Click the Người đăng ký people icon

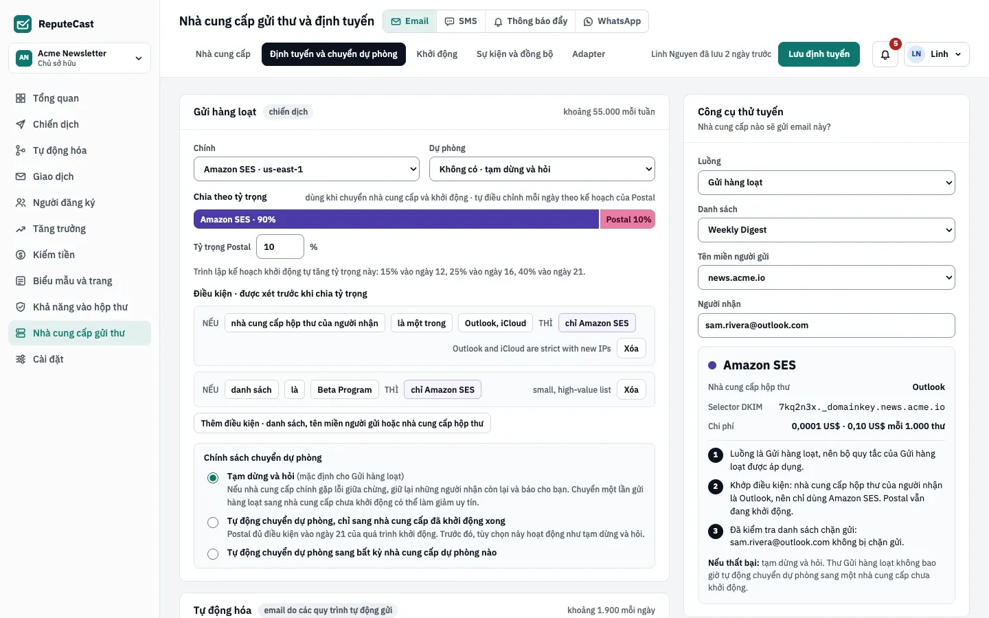(x=21, y=203)
